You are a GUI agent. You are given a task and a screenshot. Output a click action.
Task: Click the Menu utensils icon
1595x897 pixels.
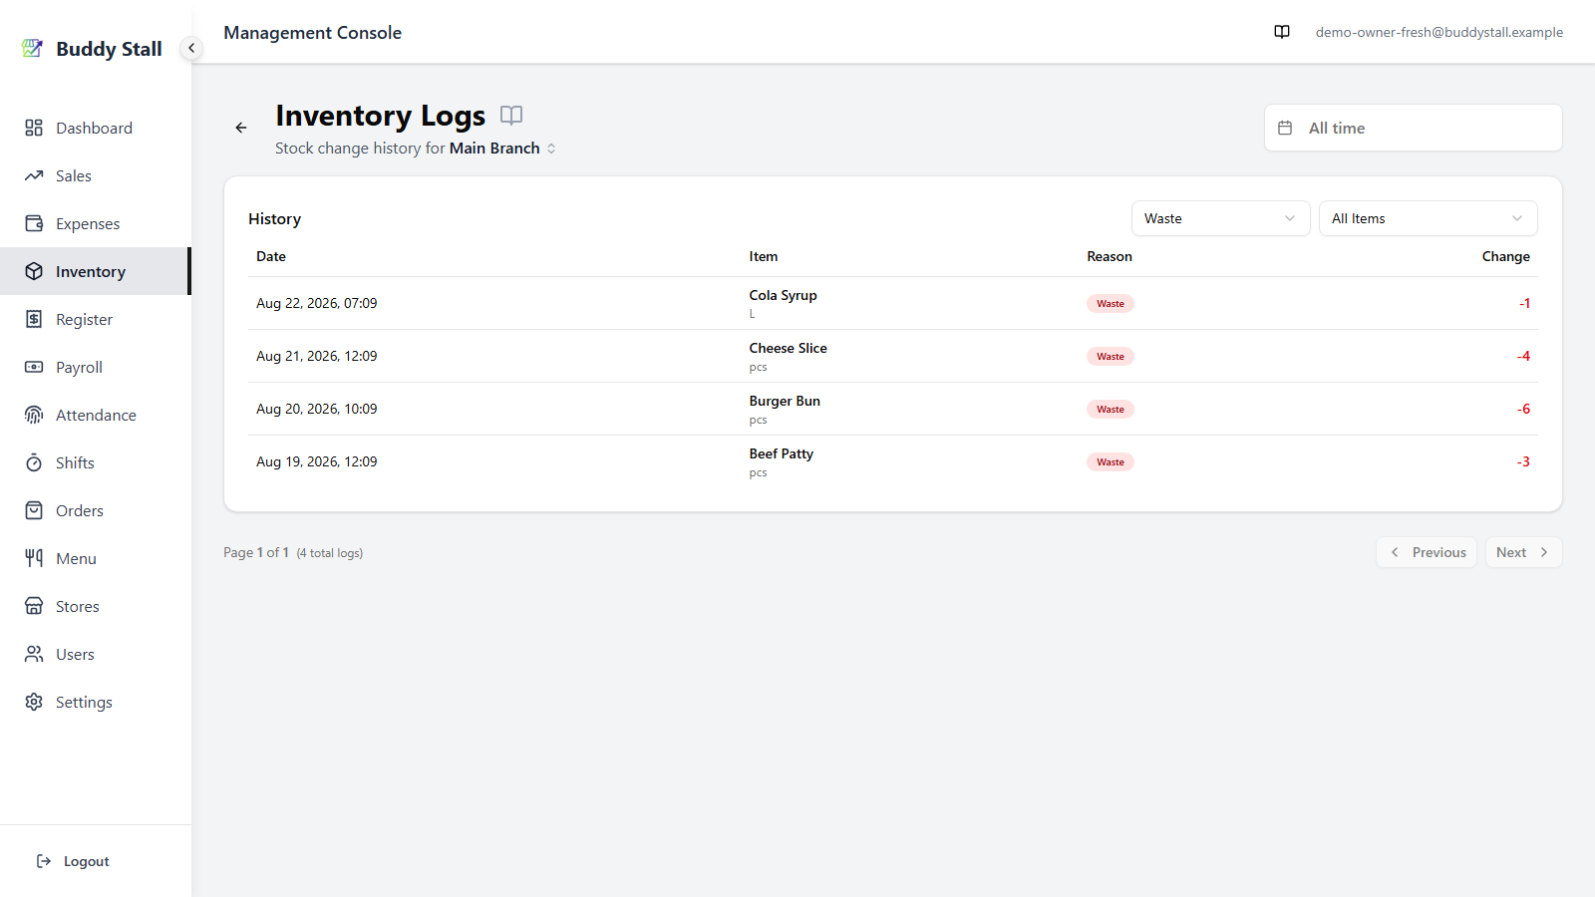coord(34,558)
